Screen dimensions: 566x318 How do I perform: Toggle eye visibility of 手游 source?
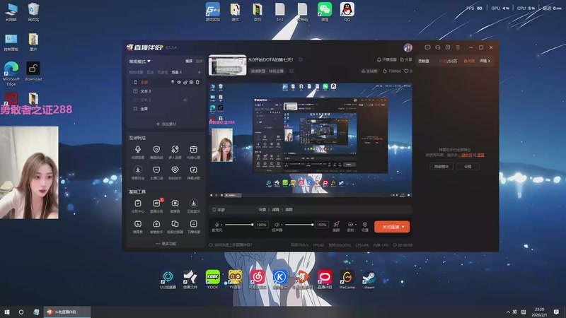179,82
